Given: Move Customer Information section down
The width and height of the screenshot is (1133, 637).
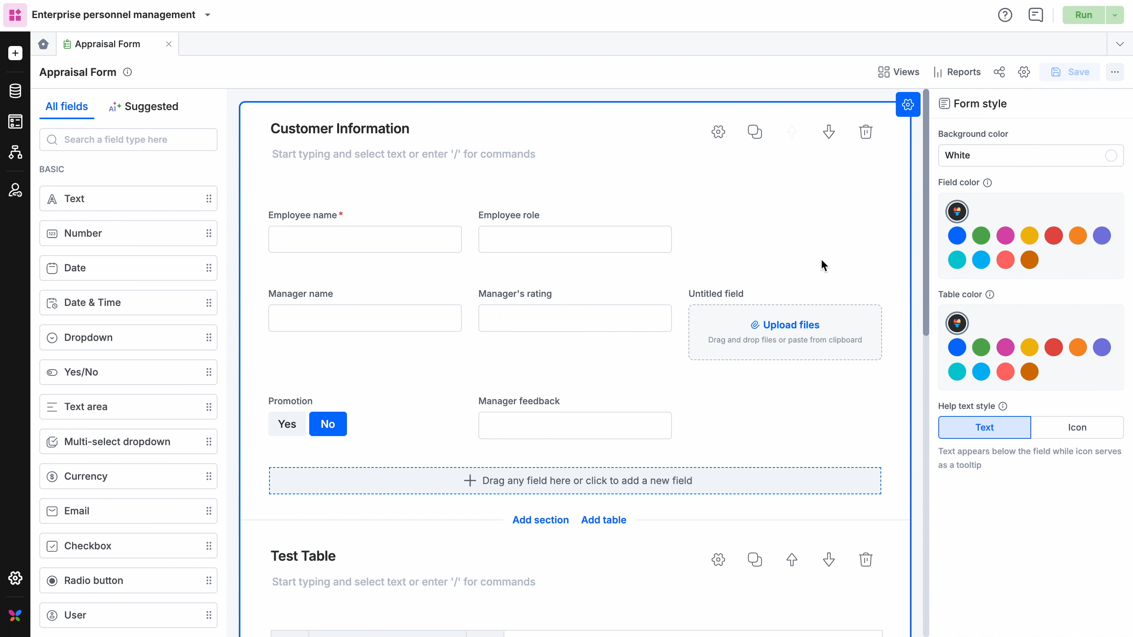Looking at the screenshot, I should click(x=829, y=132).
